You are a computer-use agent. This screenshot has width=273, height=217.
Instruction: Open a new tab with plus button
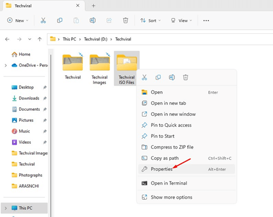[x=94, y=5]
